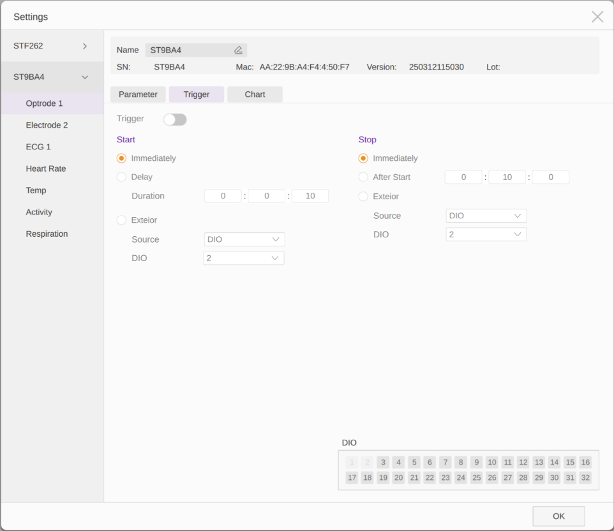Screen dimensions: 614x531
Task: Select Start Exteior radio button
Action: 121,220
